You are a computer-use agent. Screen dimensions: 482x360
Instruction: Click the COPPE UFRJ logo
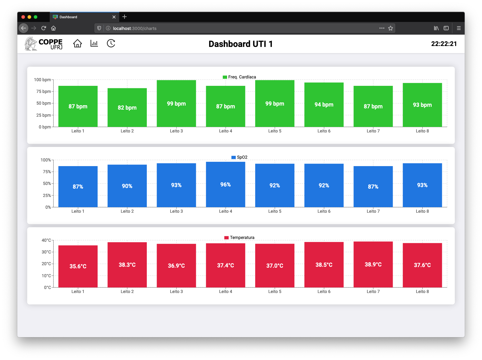44,44
